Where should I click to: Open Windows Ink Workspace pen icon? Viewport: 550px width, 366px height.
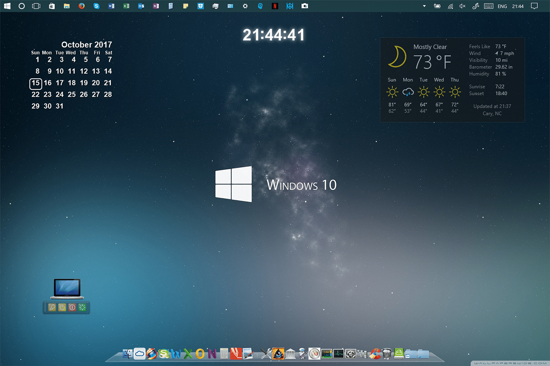pyautogui.click(x=476, y=6)
